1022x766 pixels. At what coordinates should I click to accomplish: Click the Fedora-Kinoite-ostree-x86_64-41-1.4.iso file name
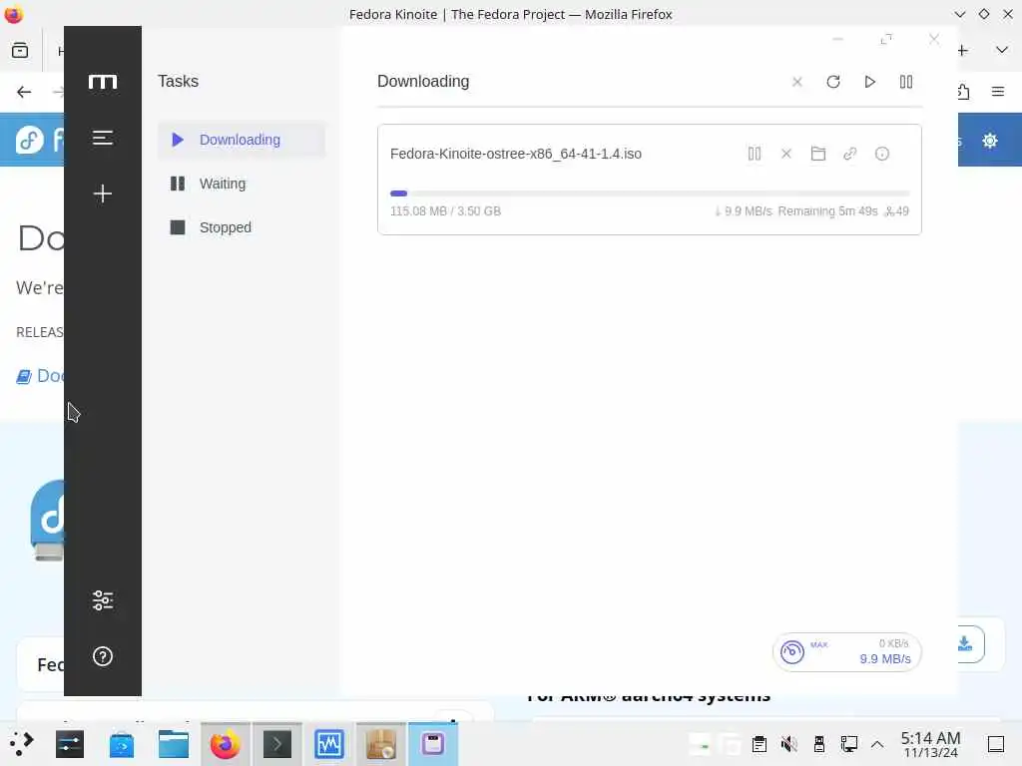tap(516, 154)
